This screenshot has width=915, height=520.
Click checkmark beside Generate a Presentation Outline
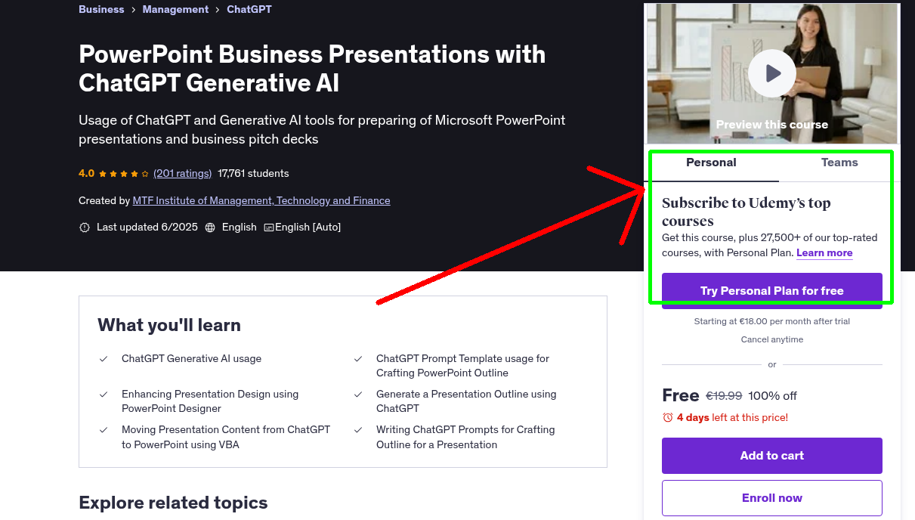point(358,395)
